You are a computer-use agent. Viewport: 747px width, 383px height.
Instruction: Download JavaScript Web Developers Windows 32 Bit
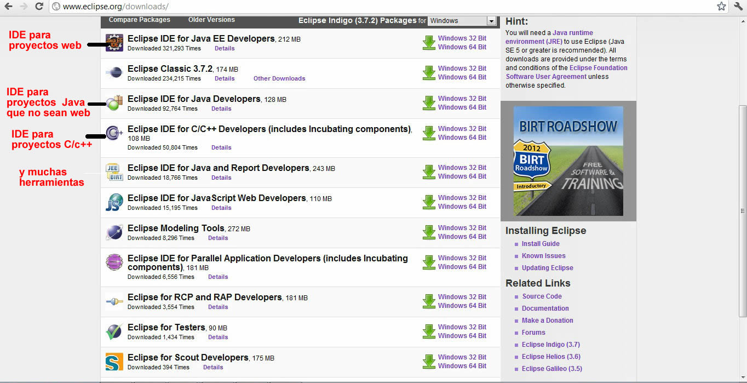coord(462,198)
